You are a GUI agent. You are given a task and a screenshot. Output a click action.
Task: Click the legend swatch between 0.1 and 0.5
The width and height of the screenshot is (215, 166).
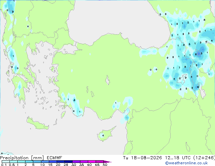point(6,162)
